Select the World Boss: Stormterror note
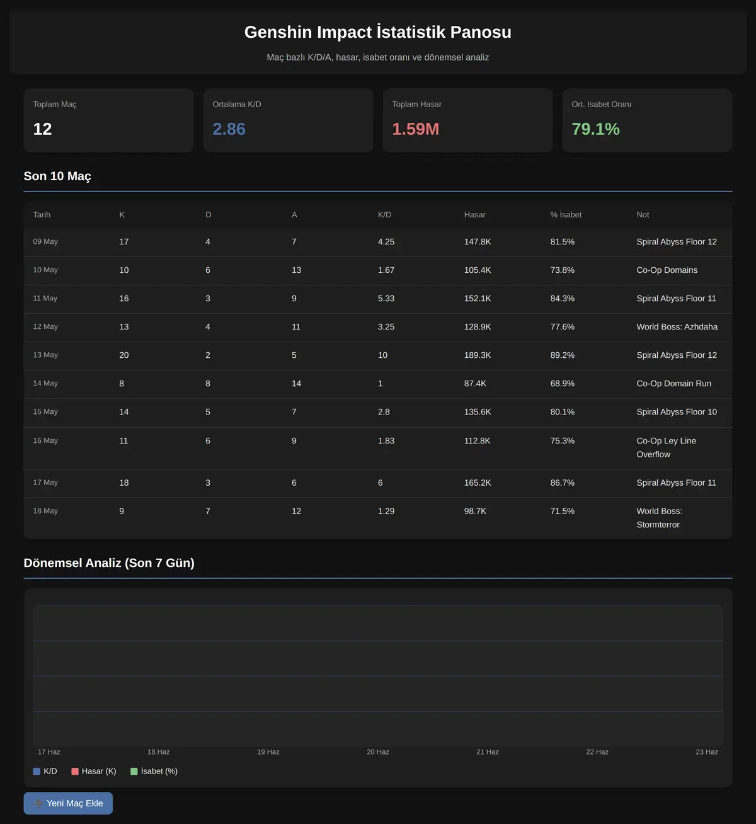The height and width of the screenshot is (824, 756). [660, 518]
